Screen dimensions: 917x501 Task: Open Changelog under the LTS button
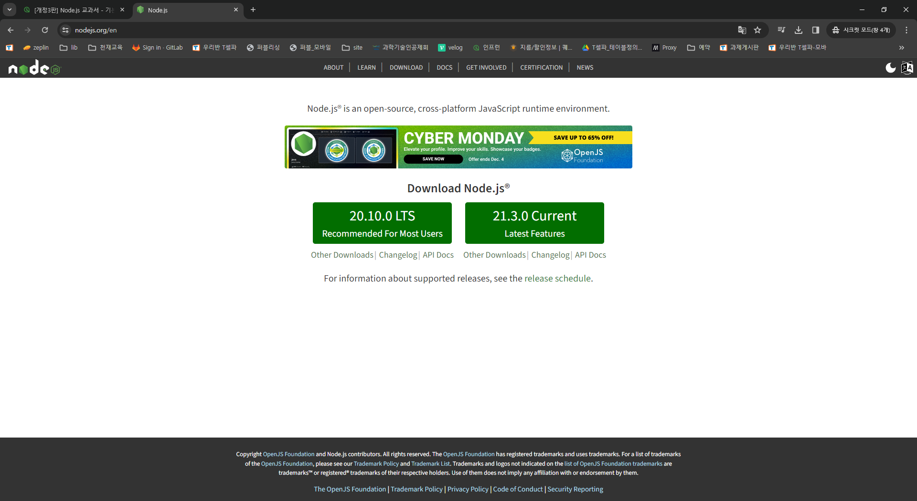[398, 255]
